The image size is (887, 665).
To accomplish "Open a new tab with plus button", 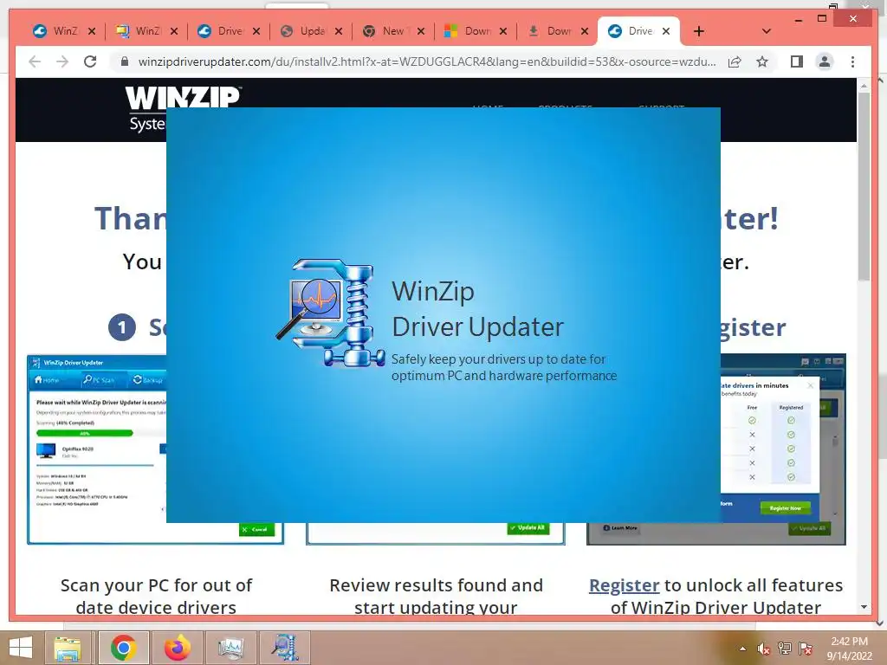I will [699, 31].
